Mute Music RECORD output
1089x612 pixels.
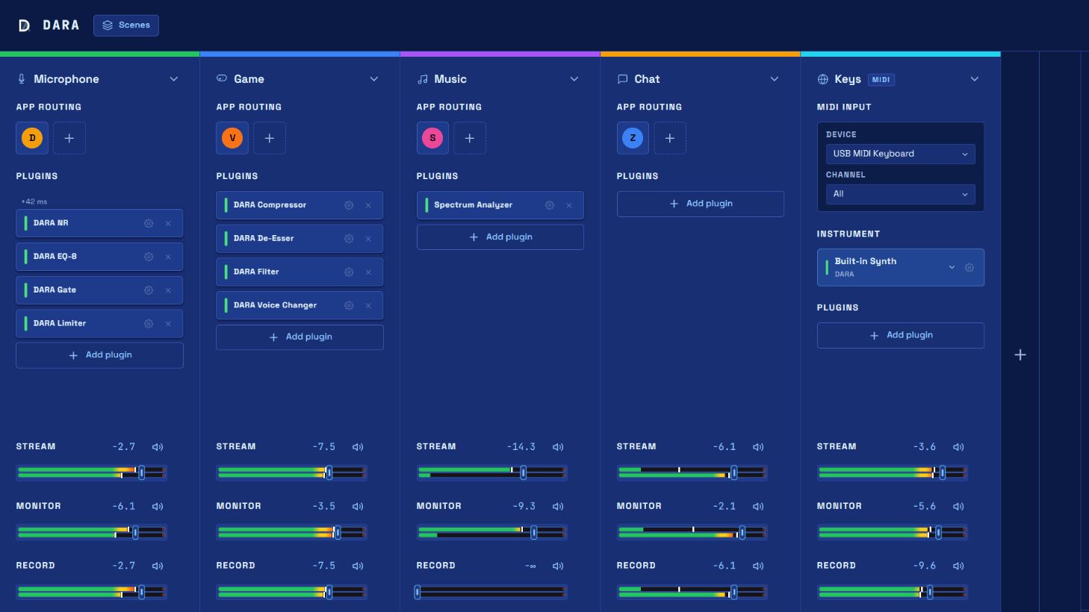tap(558, 566)
